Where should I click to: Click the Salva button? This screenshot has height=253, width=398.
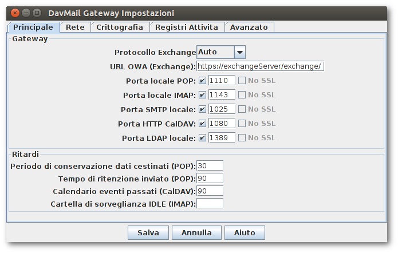148,233
